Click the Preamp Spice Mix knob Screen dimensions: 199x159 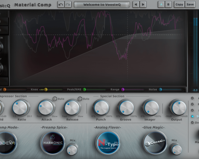(x=72, y=150)
